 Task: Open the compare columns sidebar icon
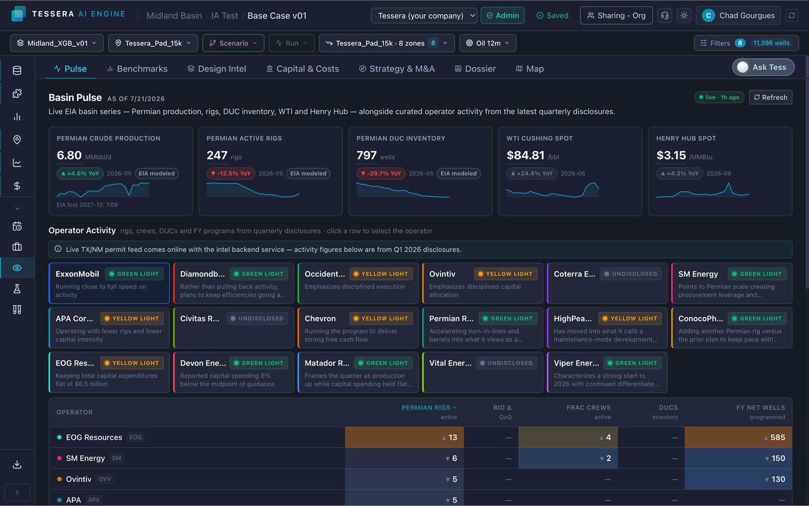(17, 309)
